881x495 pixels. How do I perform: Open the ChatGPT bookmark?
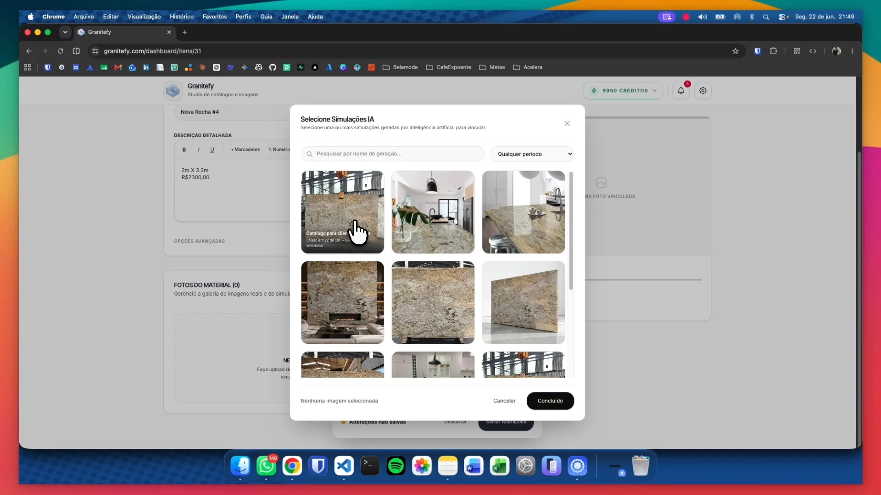click(x=217, y=67)
